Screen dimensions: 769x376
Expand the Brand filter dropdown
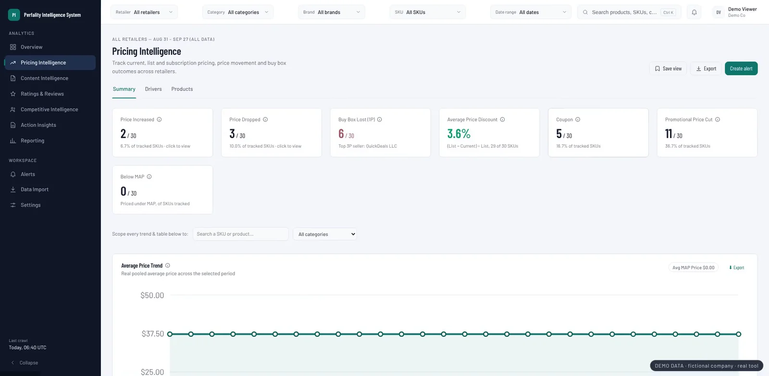coord(332,12)
